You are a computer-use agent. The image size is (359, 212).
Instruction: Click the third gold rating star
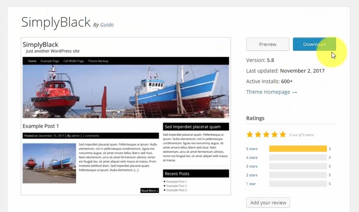[x=266, y=135]
